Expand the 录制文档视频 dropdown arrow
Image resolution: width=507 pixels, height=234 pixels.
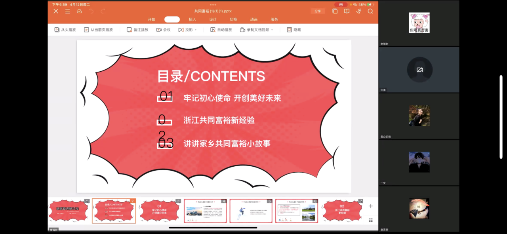(272, 30)
